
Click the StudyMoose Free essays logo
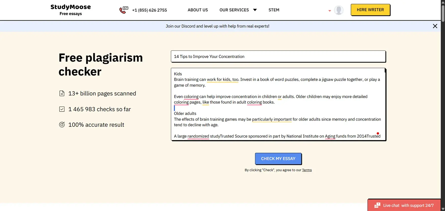click(71, 10)
